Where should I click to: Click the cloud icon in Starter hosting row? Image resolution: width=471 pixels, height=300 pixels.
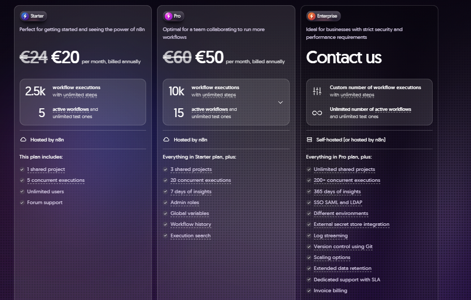pyautogui.click(x=23, y=140)
